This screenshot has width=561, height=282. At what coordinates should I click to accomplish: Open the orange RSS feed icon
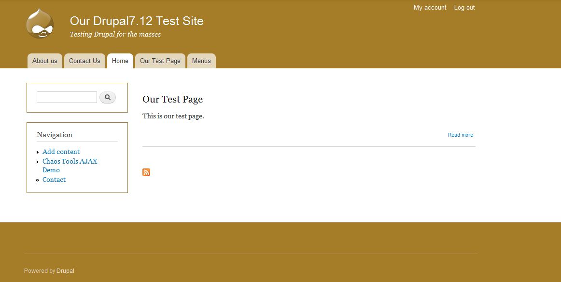point(146,172)
